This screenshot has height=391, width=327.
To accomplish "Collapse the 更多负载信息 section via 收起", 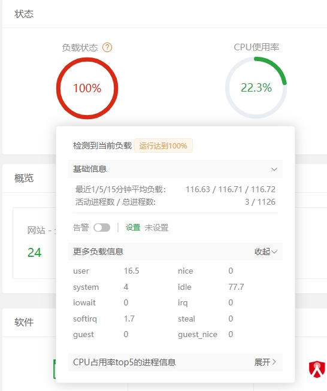I will (266, 251).
